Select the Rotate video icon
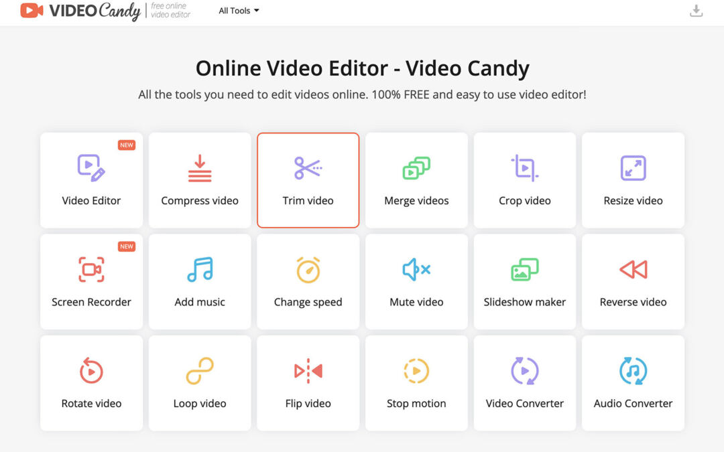 pyautogui.click(x=91, y=370)
